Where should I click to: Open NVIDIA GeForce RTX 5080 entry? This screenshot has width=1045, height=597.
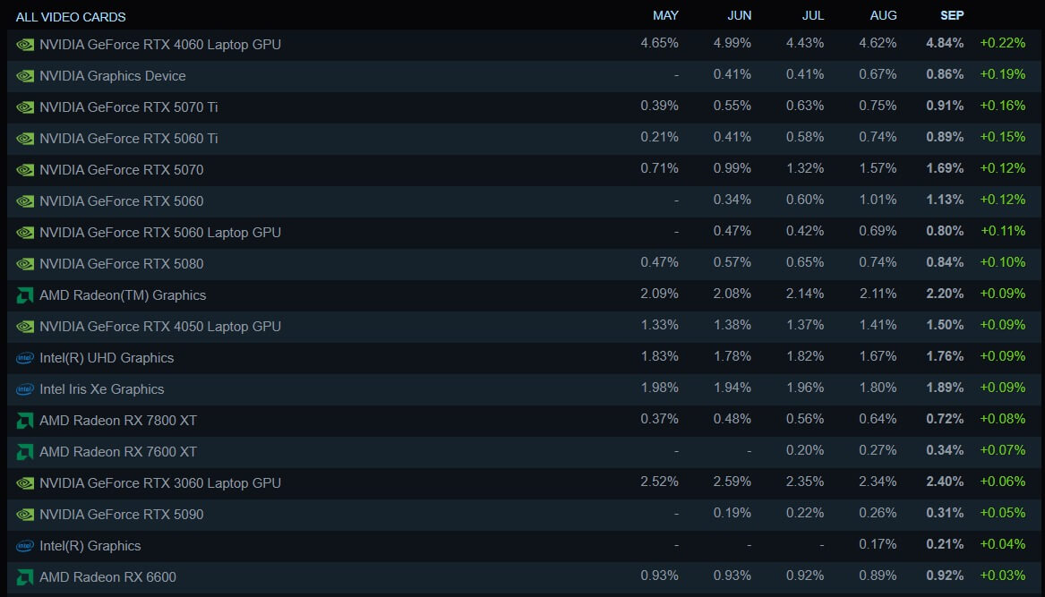[x=121, y=264]
